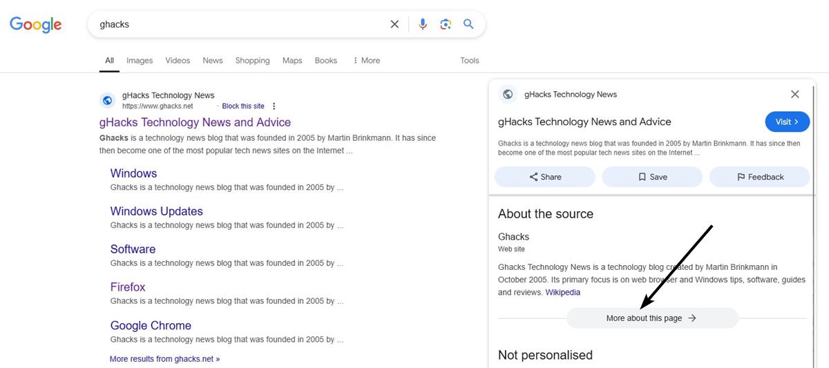The width and height of the screenshot is (829, 368).
Task: Start voice search with the microphone icon
Action: tap(423, 24)
